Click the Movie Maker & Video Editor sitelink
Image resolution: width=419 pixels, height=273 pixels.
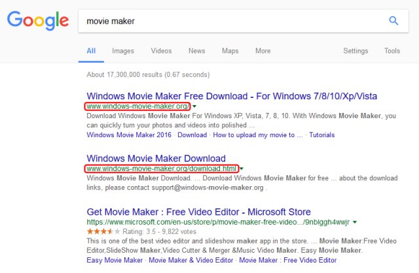coord(192,260)
